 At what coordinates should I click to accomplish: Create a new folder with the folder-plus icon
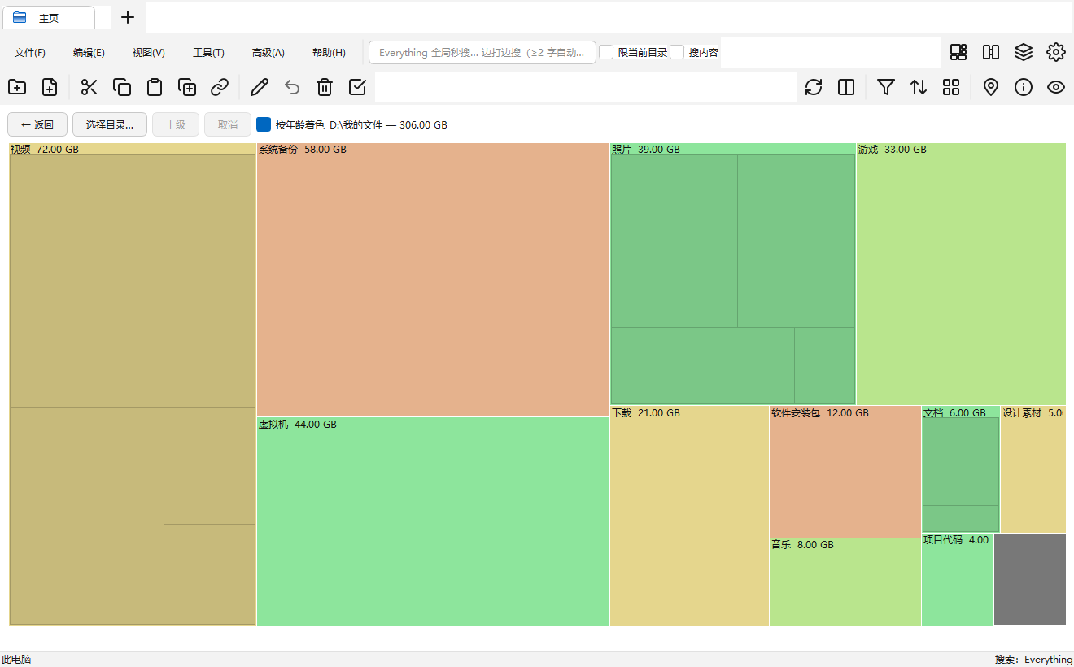pos(17,87)
